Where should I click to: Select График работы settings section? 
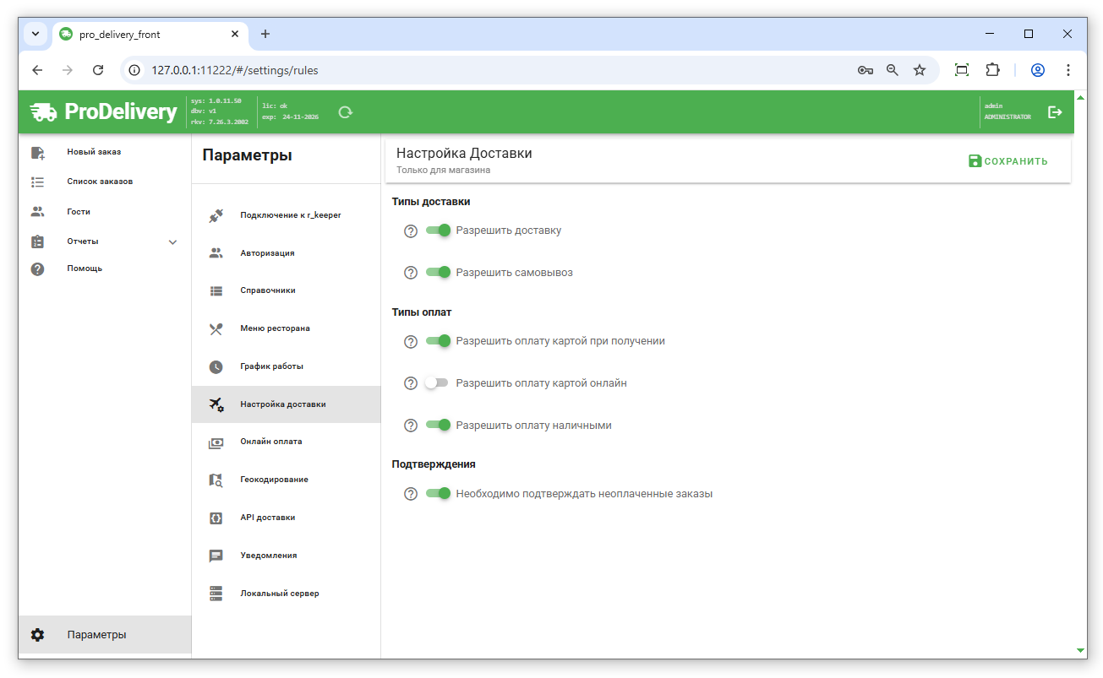coord(271,366)
